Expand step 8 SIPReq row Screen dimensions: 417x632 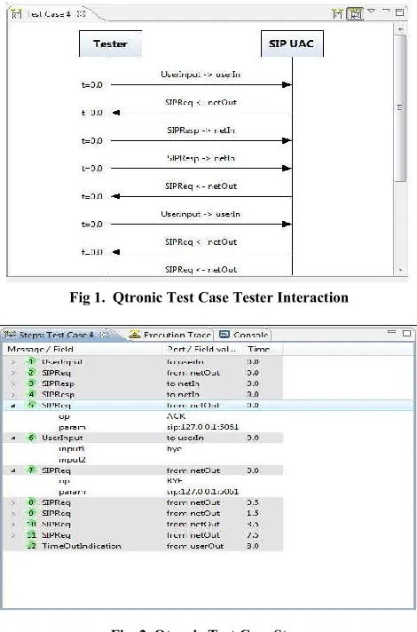coord(13,502)
